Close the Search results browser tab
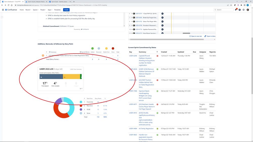253x142 pixels. point(46,2)
